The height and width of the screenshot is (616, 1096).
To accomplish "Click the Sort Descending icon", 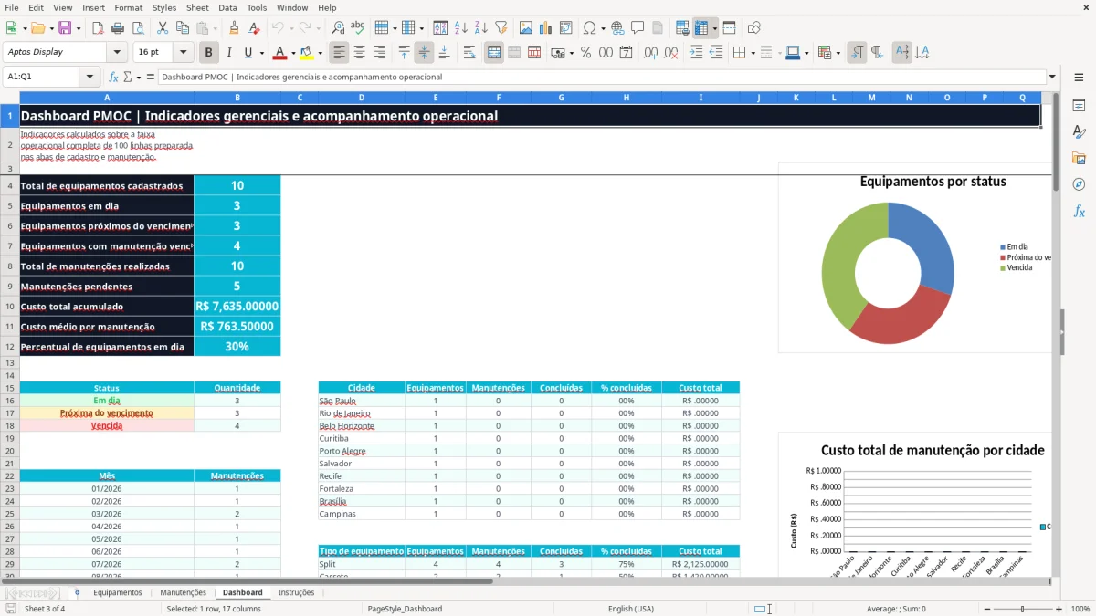I will click(x=481, y=28).
